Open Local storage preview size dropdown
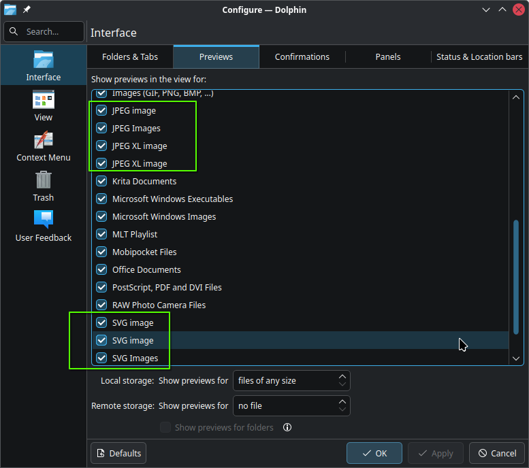Viewport: 529px width, 468px height. pos(291,381)
